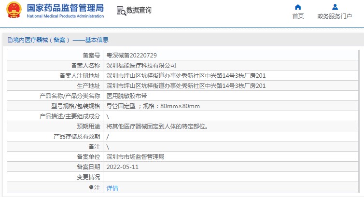
Task: Click the specification value 导管固定型 80mm×80mm
Action: coord(153,106)
